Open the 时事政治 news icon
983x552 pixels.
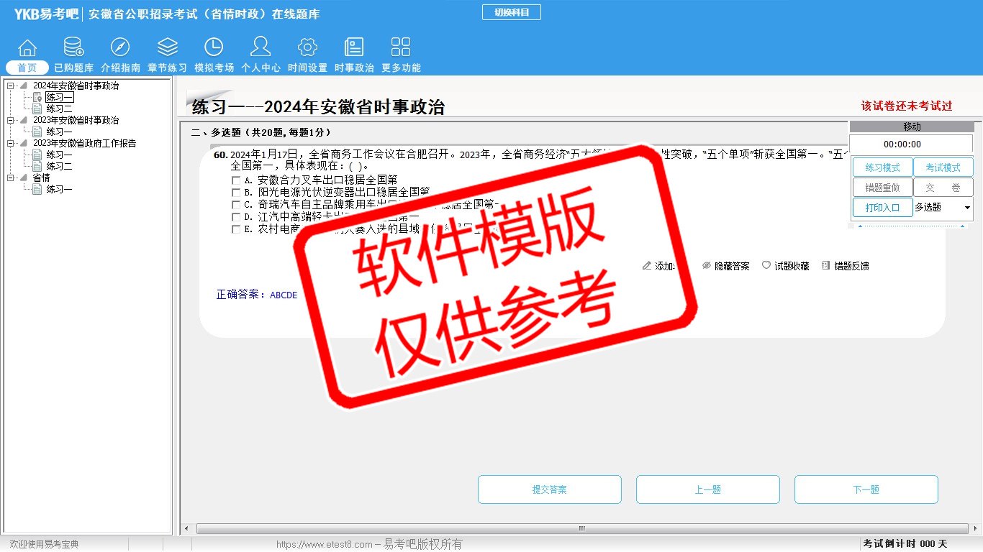point(354,48)
